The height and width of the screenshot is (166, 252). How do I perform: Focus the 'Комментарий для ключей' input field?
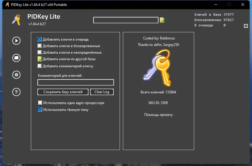click(75, 82)
